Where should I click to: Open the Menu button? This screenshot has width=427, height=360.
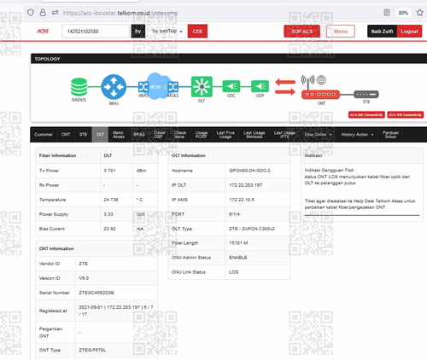[x=341, y=32]
